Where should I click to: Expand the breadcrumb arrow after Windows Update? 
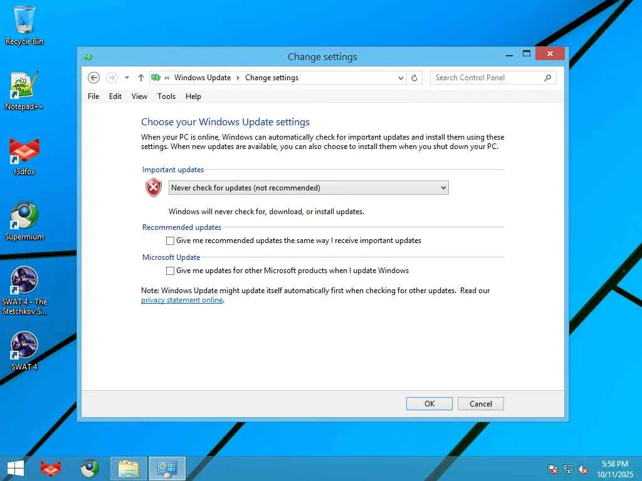click(x=238, y=78)
